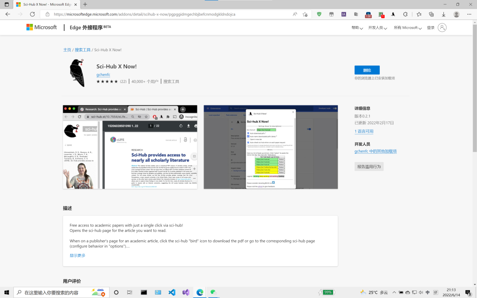477x298 pixels.
Task: Click the Sci-Hub X Now raven logo
Action: coord(77,73)
